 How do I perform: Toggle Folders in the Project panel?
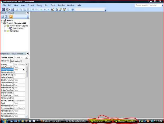click(x=11, y=16)
